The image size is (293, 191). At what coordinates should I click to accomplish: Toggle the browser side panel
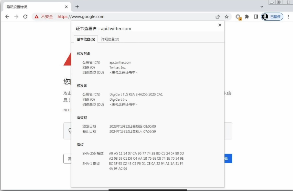pyautogui.click(x=256, y=17)
